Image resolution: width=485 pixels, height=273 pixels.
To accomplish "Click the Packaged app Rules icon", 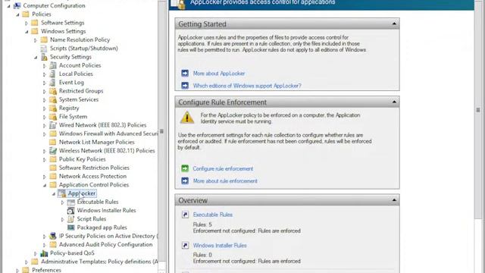I will tap(71, 227).
